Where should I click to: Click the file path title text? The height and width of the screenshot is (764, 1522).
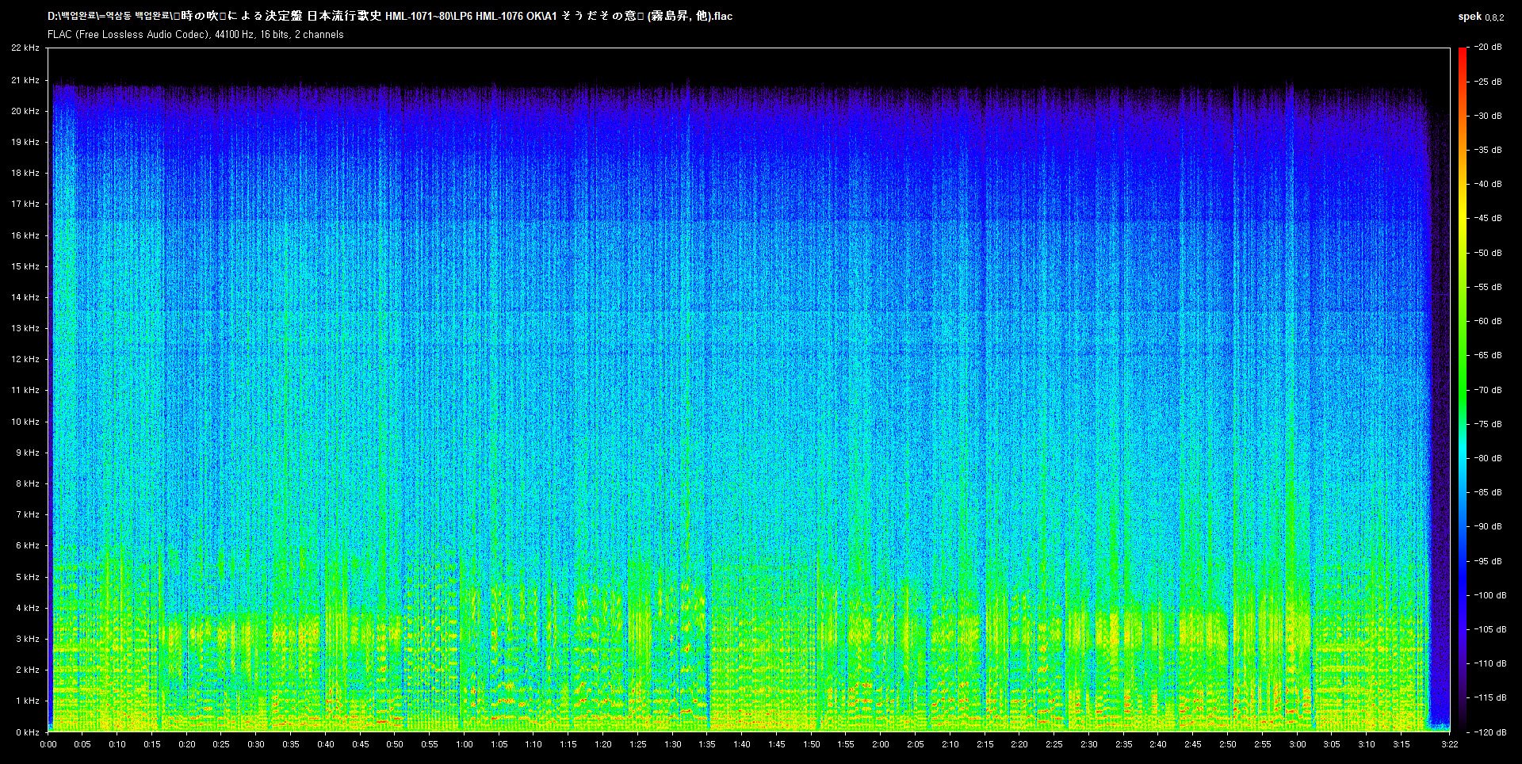pos(390,16)
